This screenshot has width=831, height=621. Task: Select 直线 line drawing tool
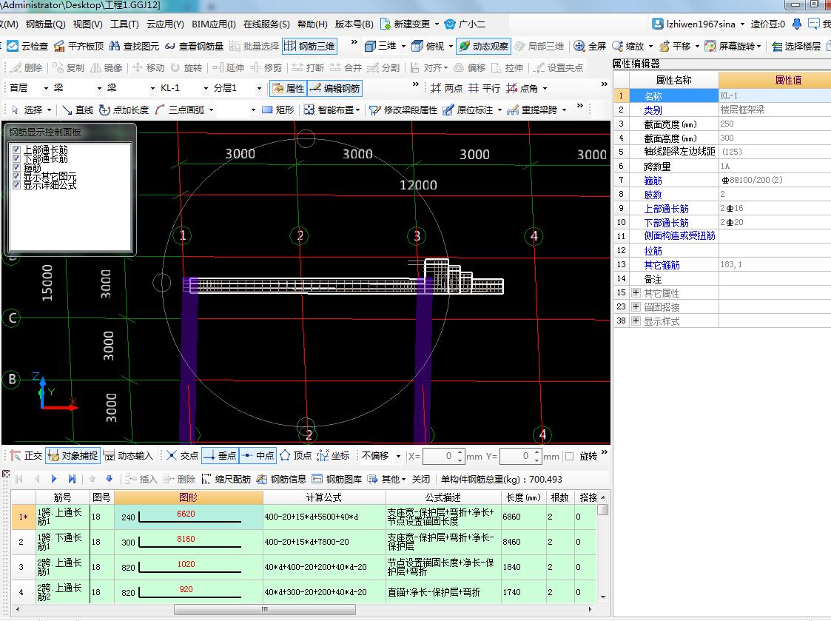78,110
